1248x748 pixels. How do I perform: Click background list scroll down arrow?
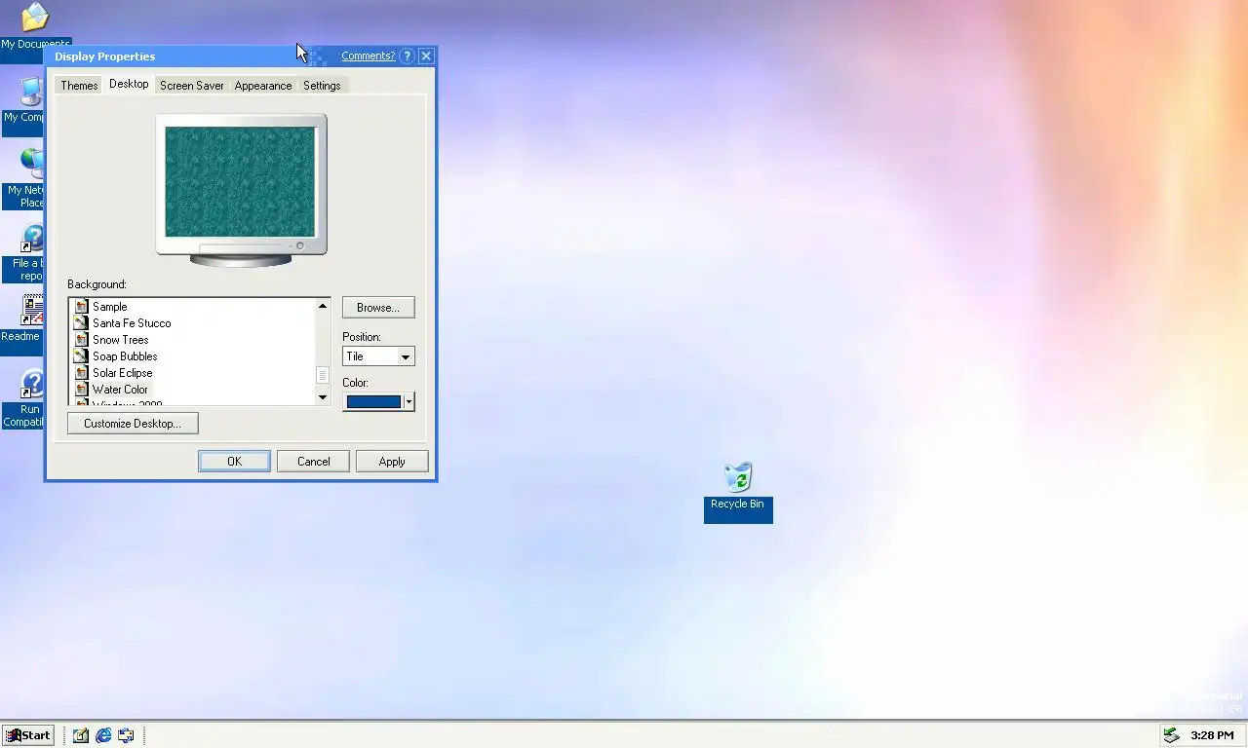[323, 396]
